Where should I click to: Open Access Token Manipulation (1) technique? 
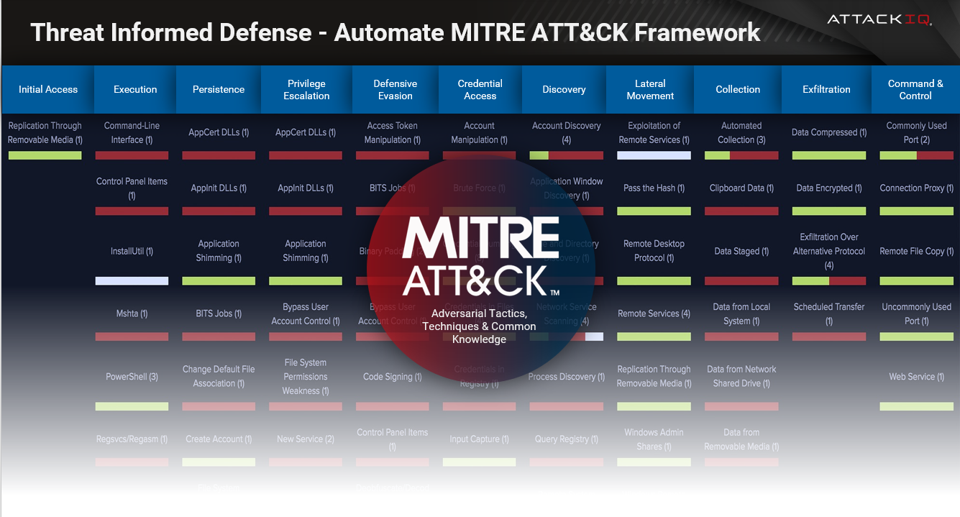tap(393, 132)
